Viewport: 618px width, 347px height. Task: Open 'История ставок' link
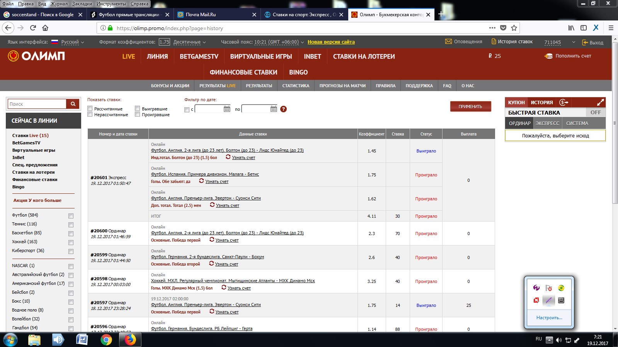(x=512, y=42)
